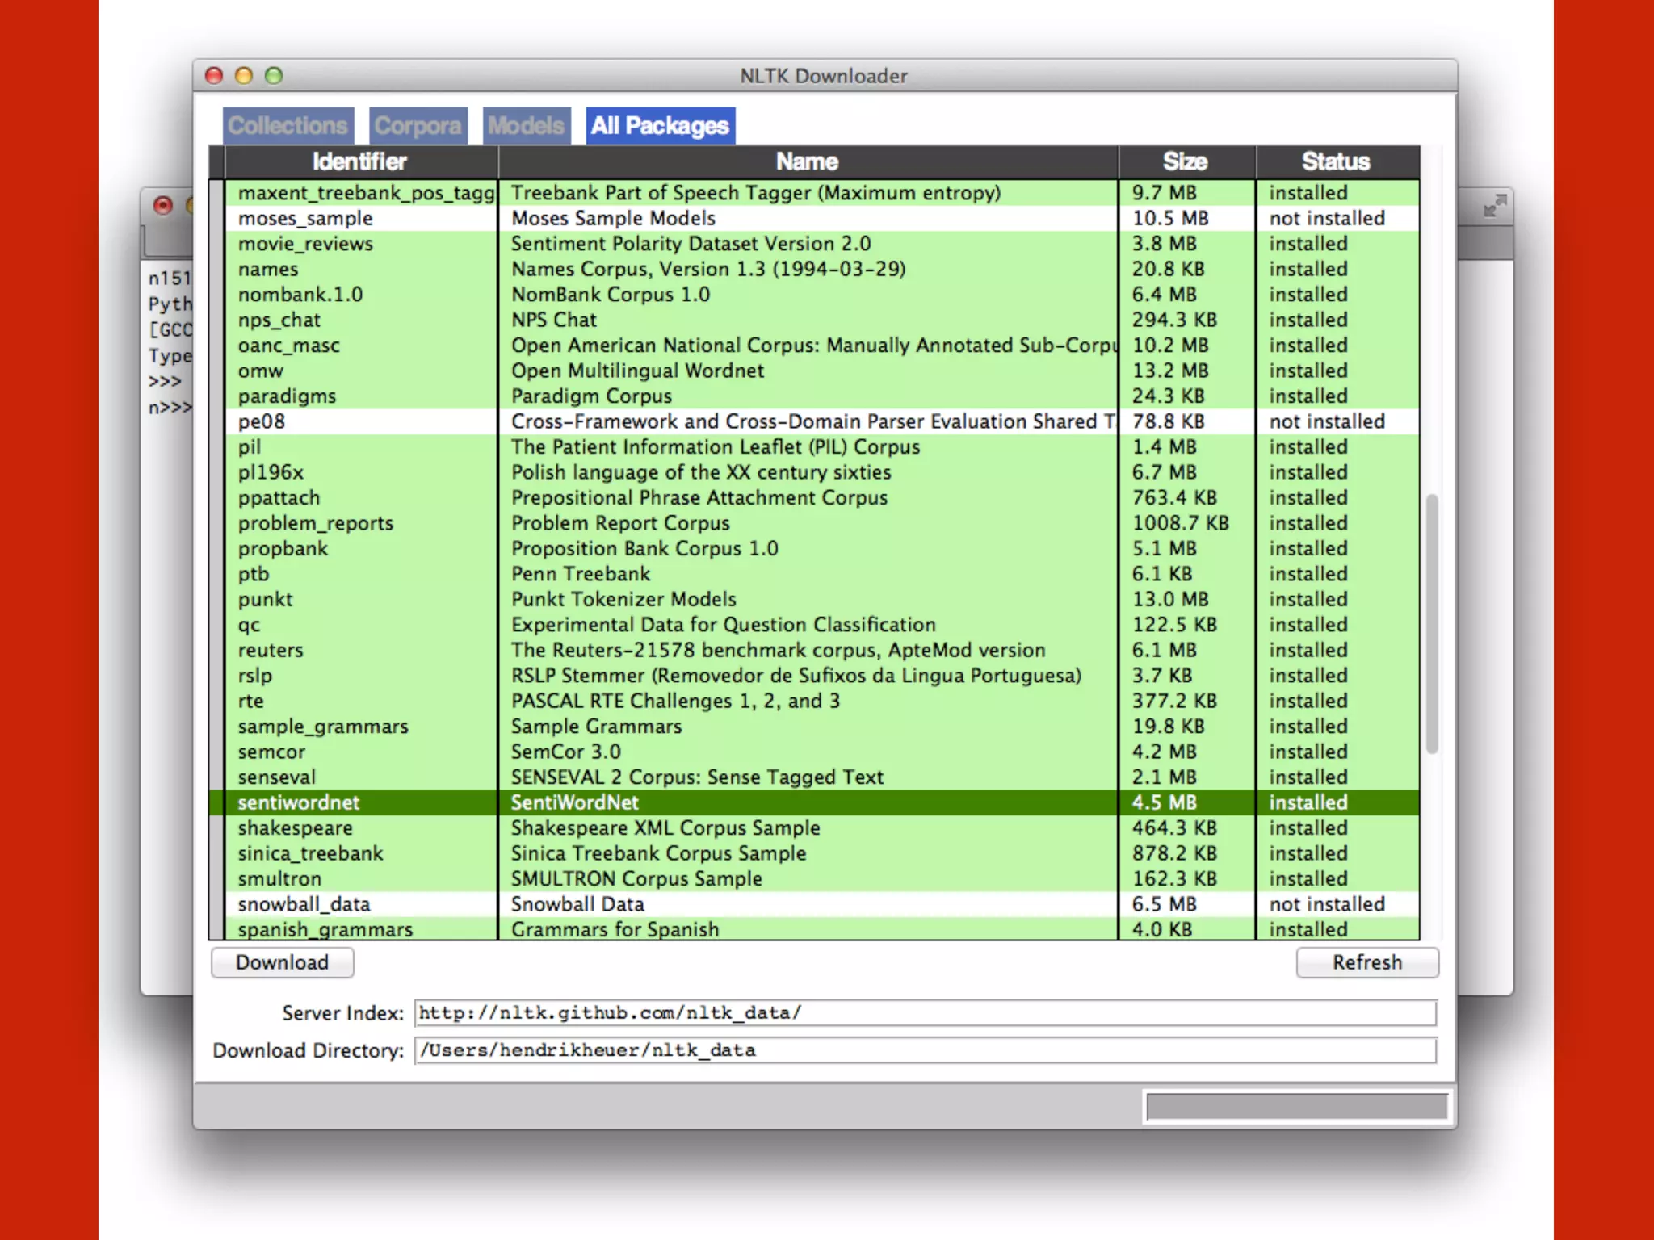The height and width of the screenshot is (1240, 1654).
Task: Select the pe08 package row
Action: tap(262, 421)
